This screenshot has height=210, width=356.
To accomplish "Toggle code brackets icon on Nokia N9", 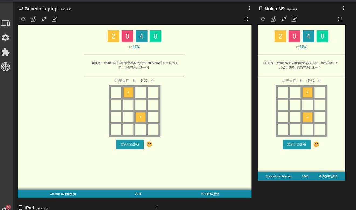I will (263, 19).
